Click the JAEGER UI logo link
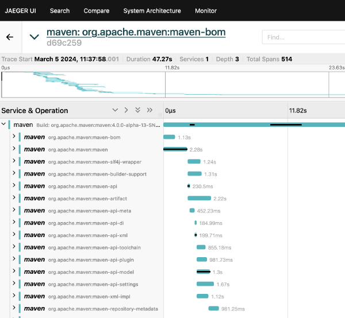345x318 pixels. tap(21, 10)
